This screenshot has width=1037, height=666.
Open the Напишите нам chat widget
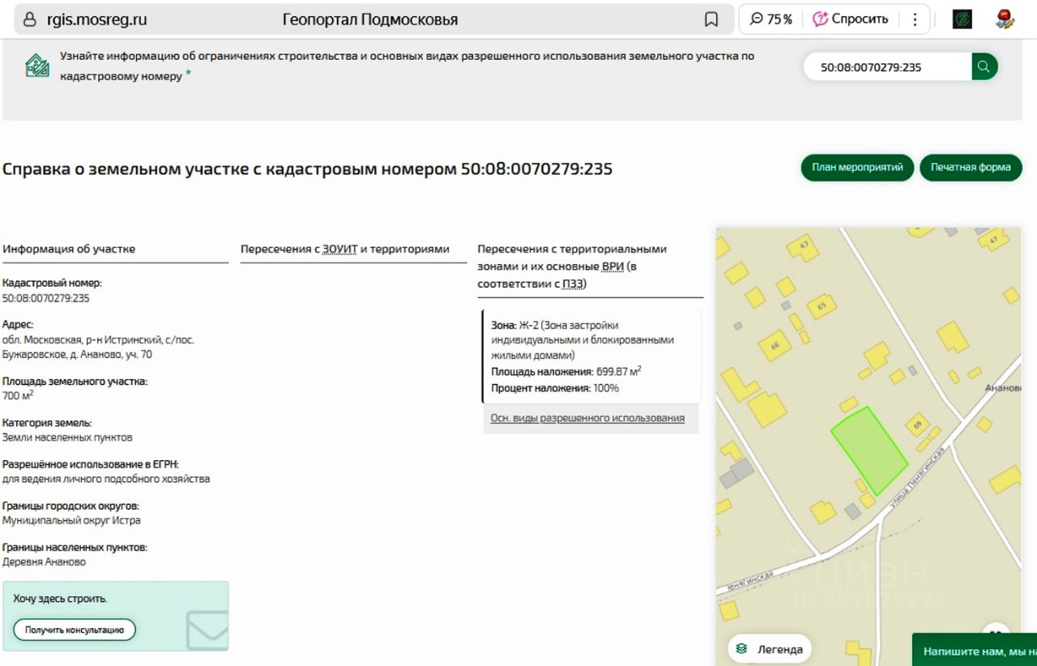[x=975, y=651]
